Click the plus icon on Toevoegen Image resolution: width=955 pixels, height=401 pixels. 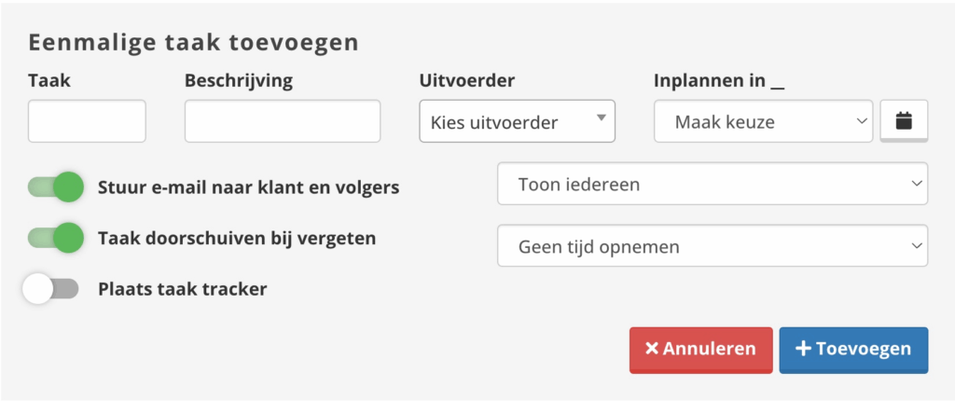(802, 349)
